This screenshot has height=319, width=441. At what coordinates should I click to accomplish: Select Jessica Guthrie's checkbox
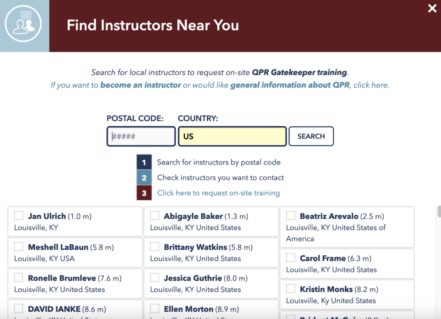coord(155,277)
